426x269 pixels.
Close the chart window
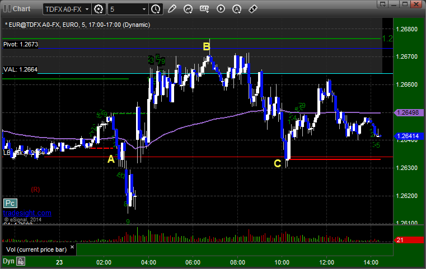coord(416,4)
